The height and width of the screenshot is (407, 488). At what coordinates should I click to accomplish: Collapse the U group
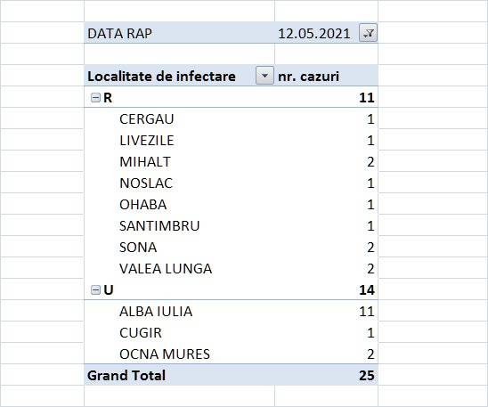click(95, 290)
